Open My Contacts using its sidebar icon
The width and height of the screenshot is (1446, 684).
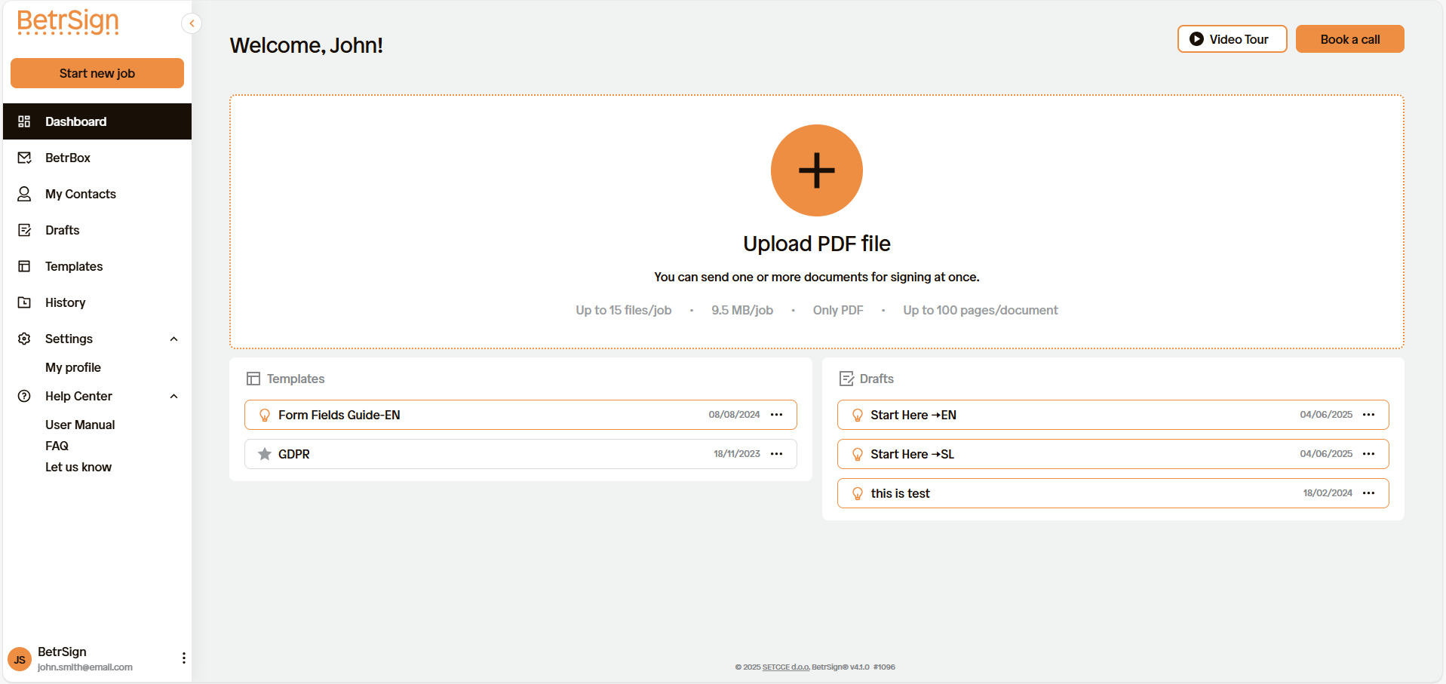pyautogui.click(x=23, y=194)
